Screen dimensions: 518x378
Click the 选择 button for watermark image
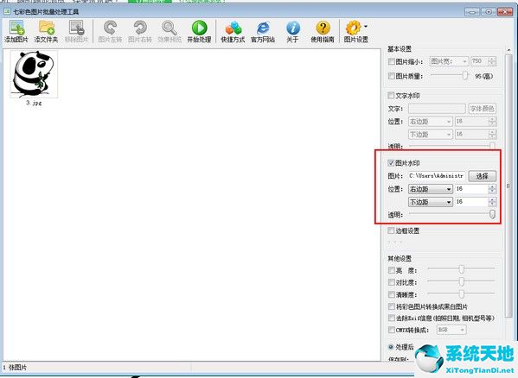click(x=482, y=176)
